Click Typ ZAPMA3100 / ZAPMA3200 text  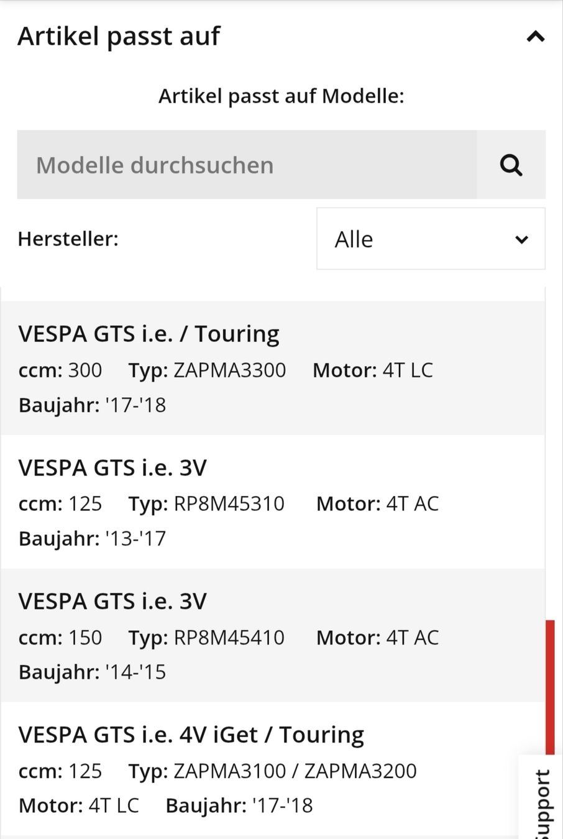[273, 771]
